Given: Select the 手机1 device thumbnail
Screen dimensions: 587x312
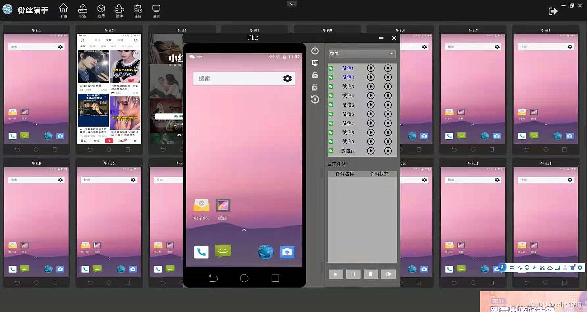Looking at the screenshot, I should (36, 89).
